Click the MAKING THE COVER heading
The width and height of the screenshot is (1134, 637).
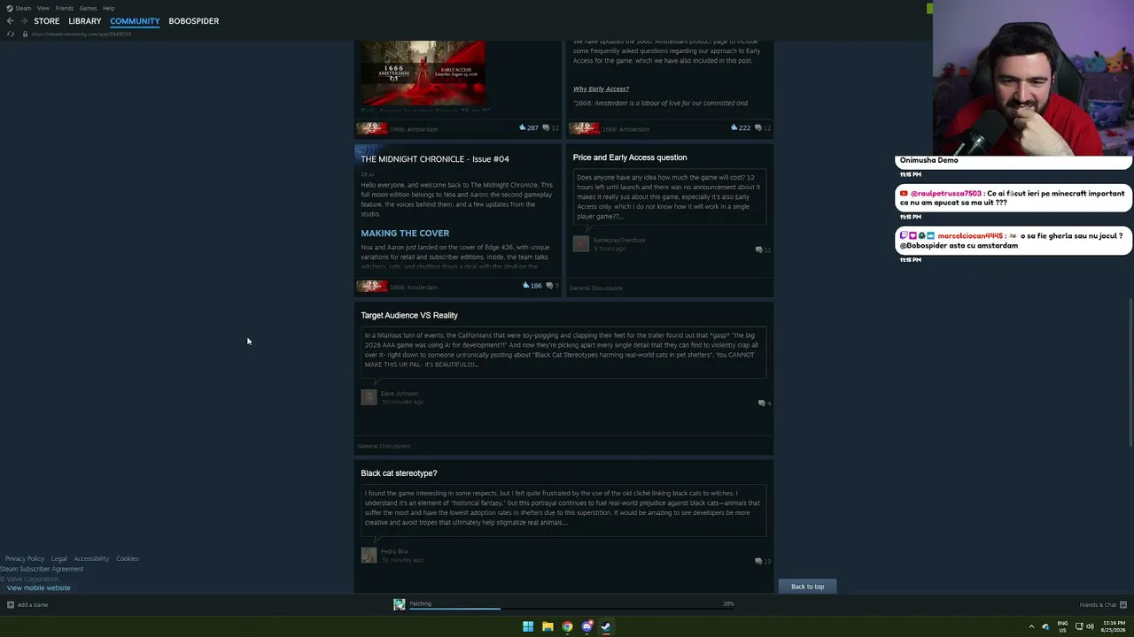coord(405,234)
